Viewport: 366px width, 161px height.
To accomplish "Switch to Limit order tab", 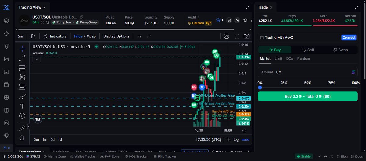I will click(x=278, y=58).
